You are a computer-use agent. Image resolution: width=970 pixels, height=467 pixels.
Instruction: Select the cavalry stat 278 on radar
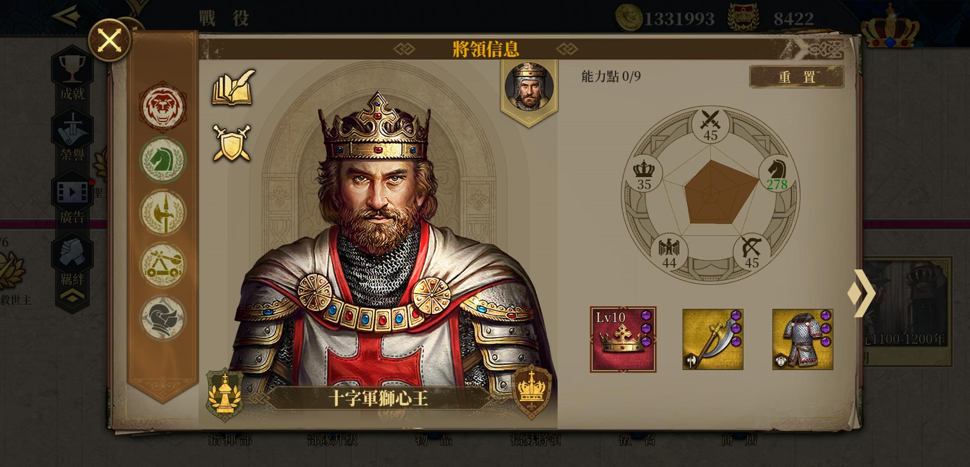777,175
